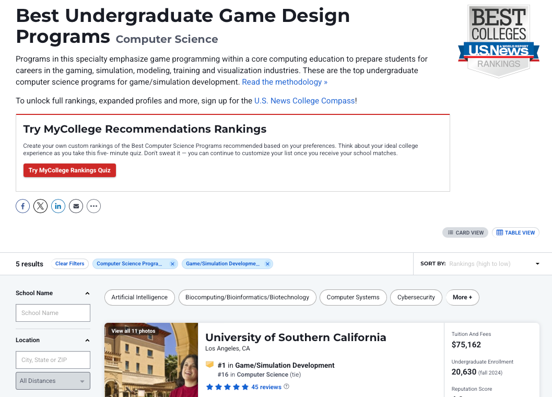Image resolution: width=552 pixels, height=397 pixels.
Task: Switch to Card View
Action: tap(465, 232)
